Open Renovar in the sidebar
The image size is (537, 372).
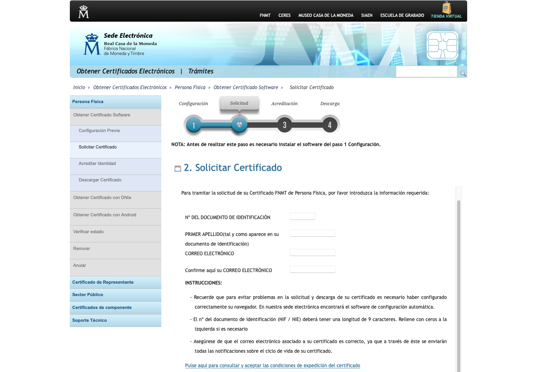point(116,250)
